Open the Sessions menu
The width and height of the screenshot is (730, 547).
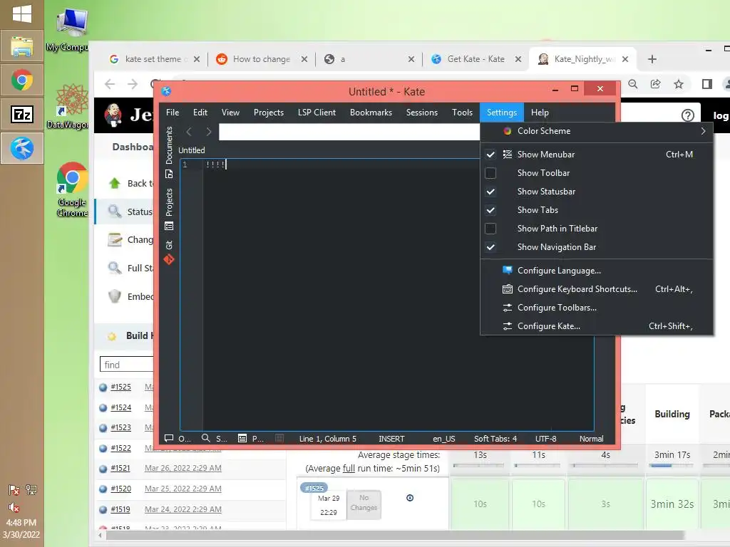[x=422, y=113]
